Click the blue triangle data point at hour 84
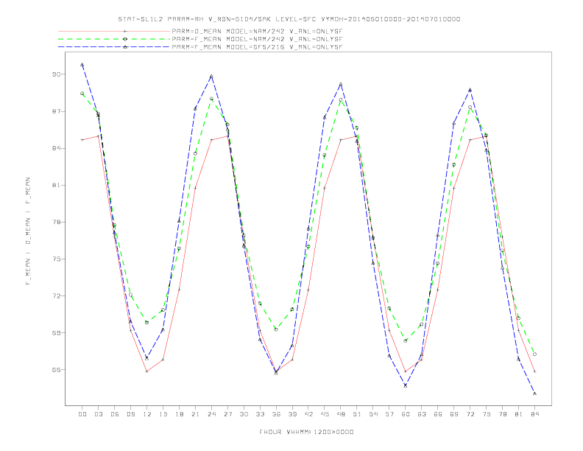 534,394
